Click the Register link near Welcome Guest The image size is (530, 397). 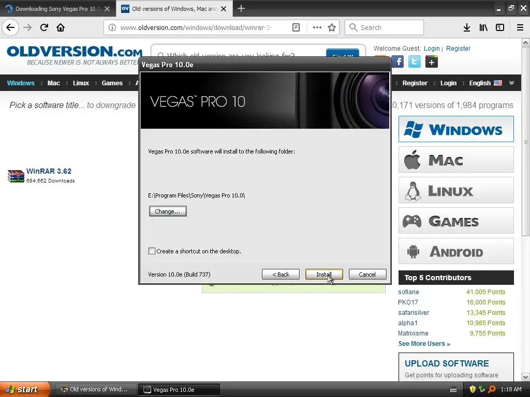tap(458, 48)
